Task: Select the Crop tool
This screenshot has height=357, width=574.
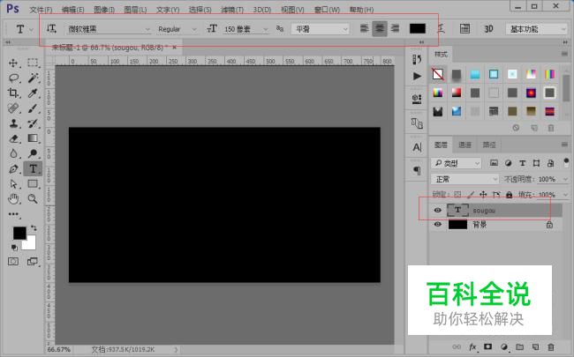Action: [13, 93]
